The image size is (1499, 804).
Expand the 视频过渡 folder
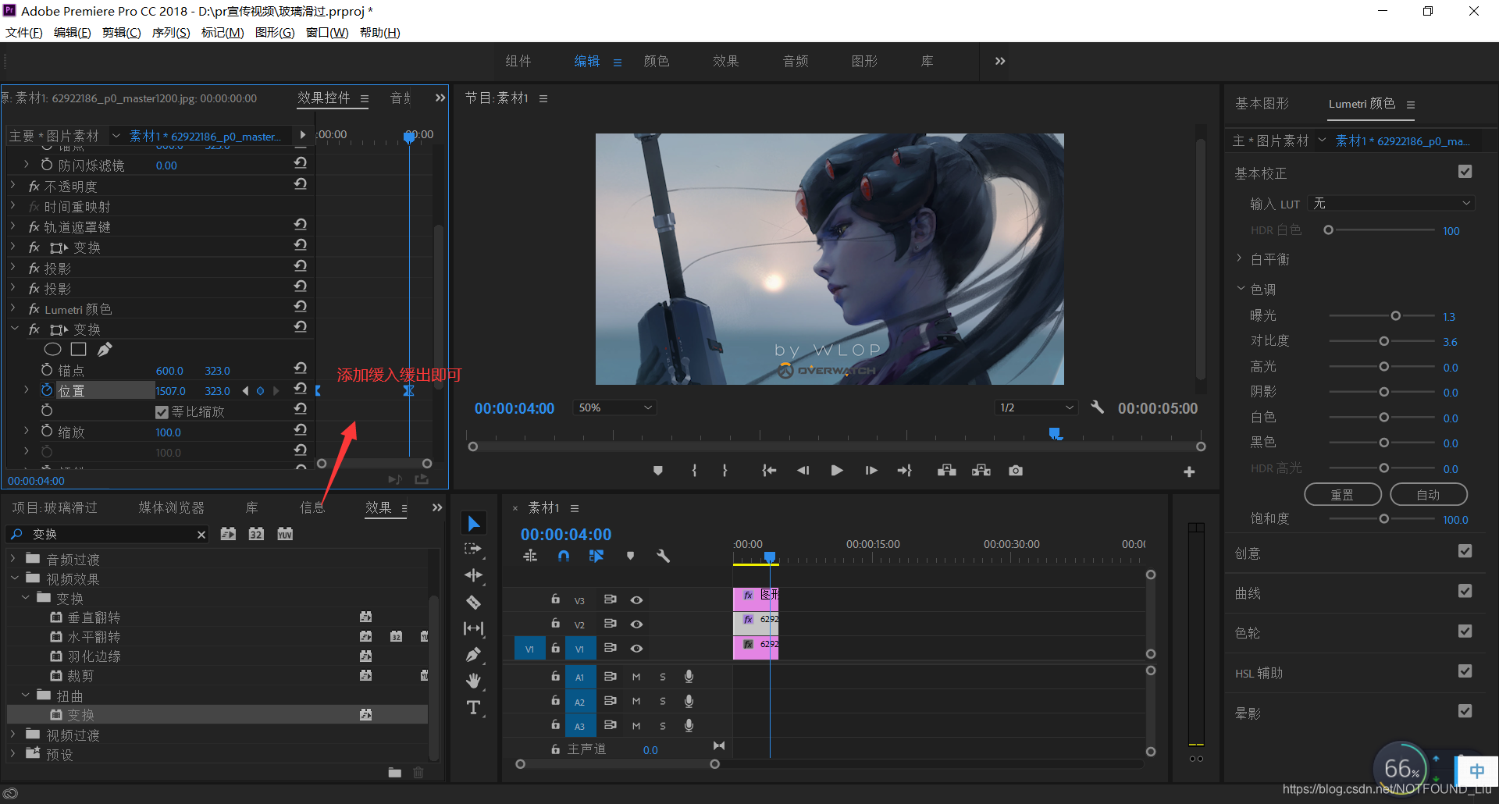(x=13, y=735)
